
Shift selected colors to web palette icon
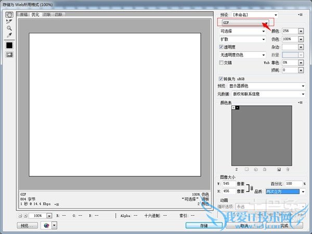[x=256, y=169]
